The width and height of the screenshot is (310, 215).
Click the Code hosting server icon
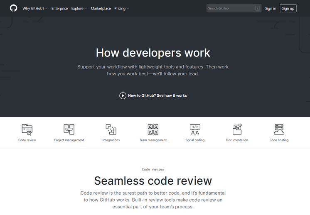tap(279, 129)
